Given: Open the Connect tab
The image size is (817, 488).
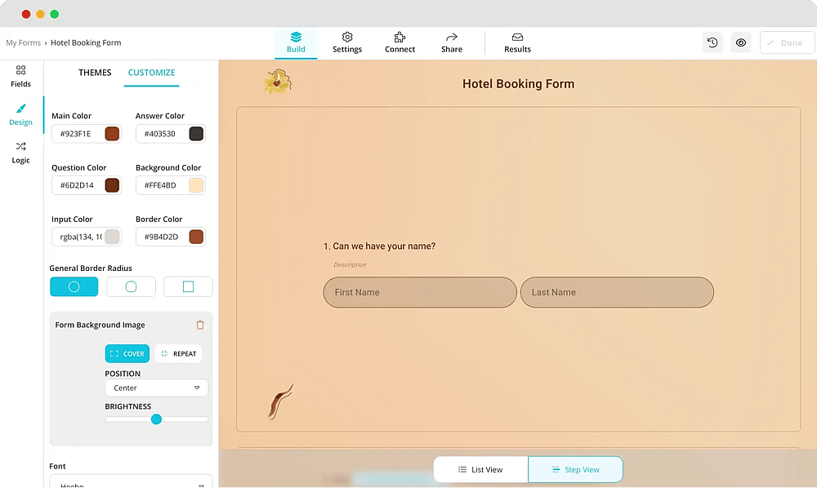Looking at the screenshot, I should pyautogui.click(x=400, y=43).
